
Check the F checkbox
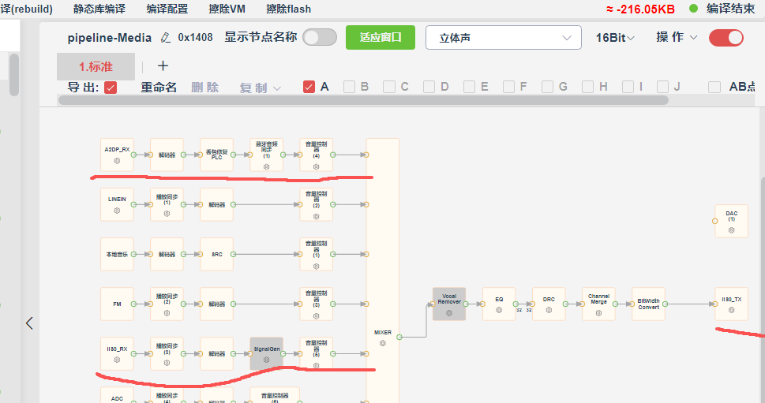pyautogui.click(x=508, y=87)
